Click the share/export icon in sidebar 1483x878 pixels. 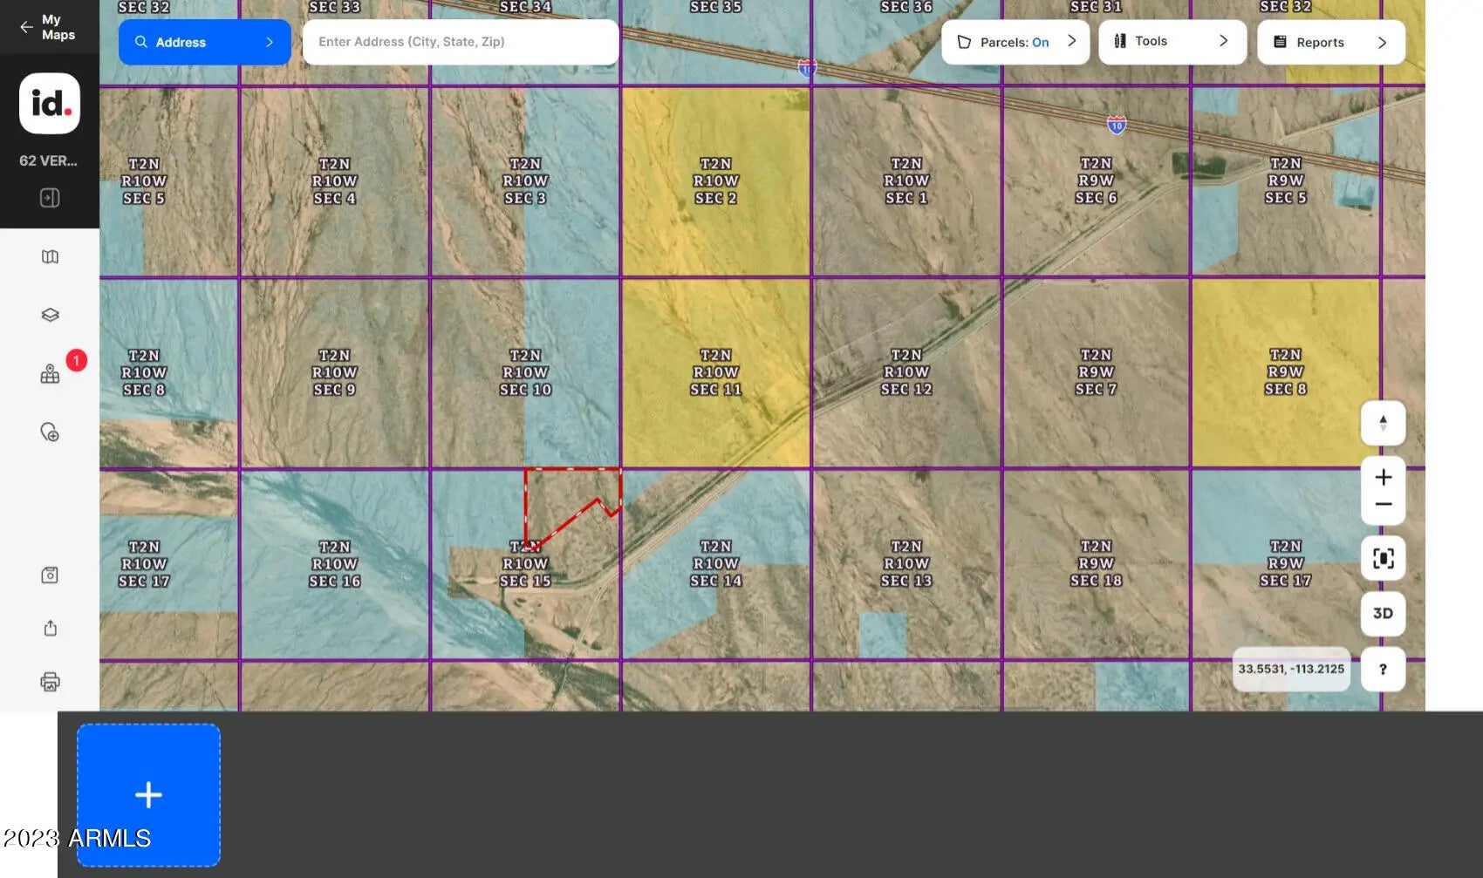50,629
